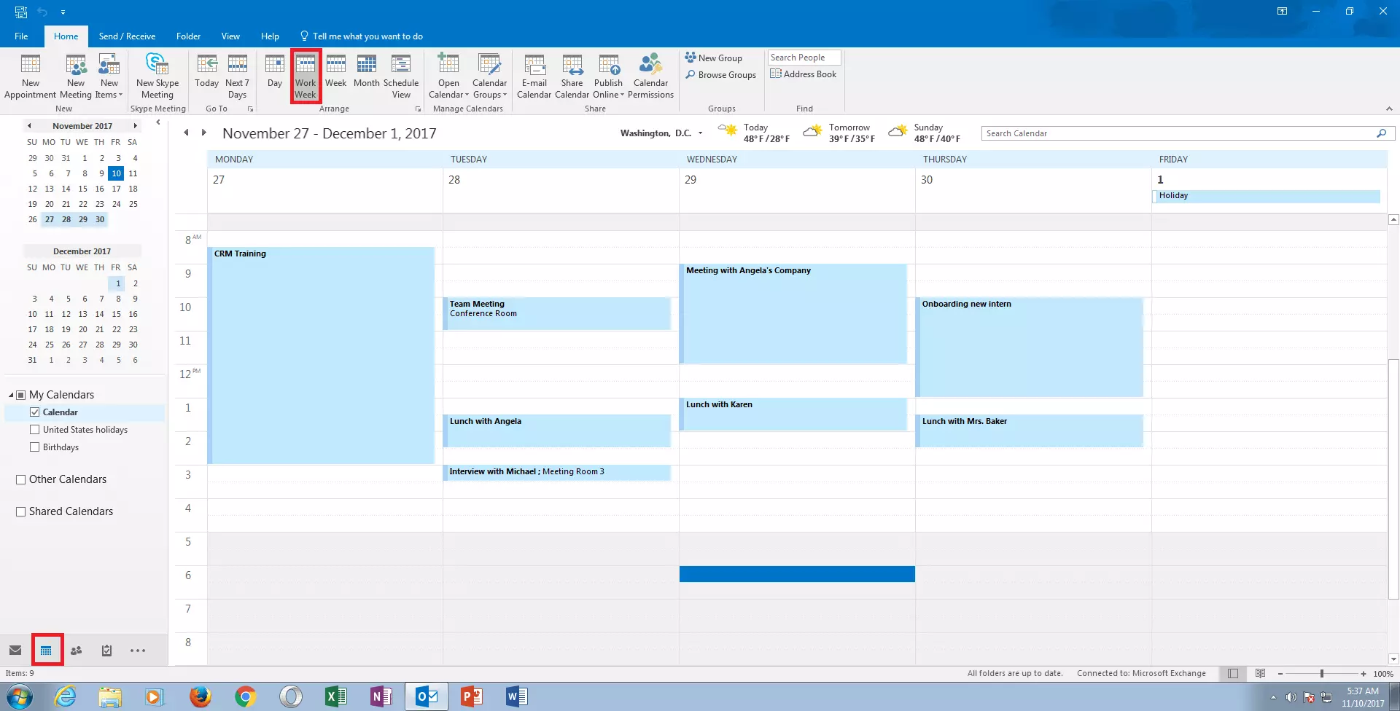
Task: Open the New Items dropdown
Action: tap(109, 75)
